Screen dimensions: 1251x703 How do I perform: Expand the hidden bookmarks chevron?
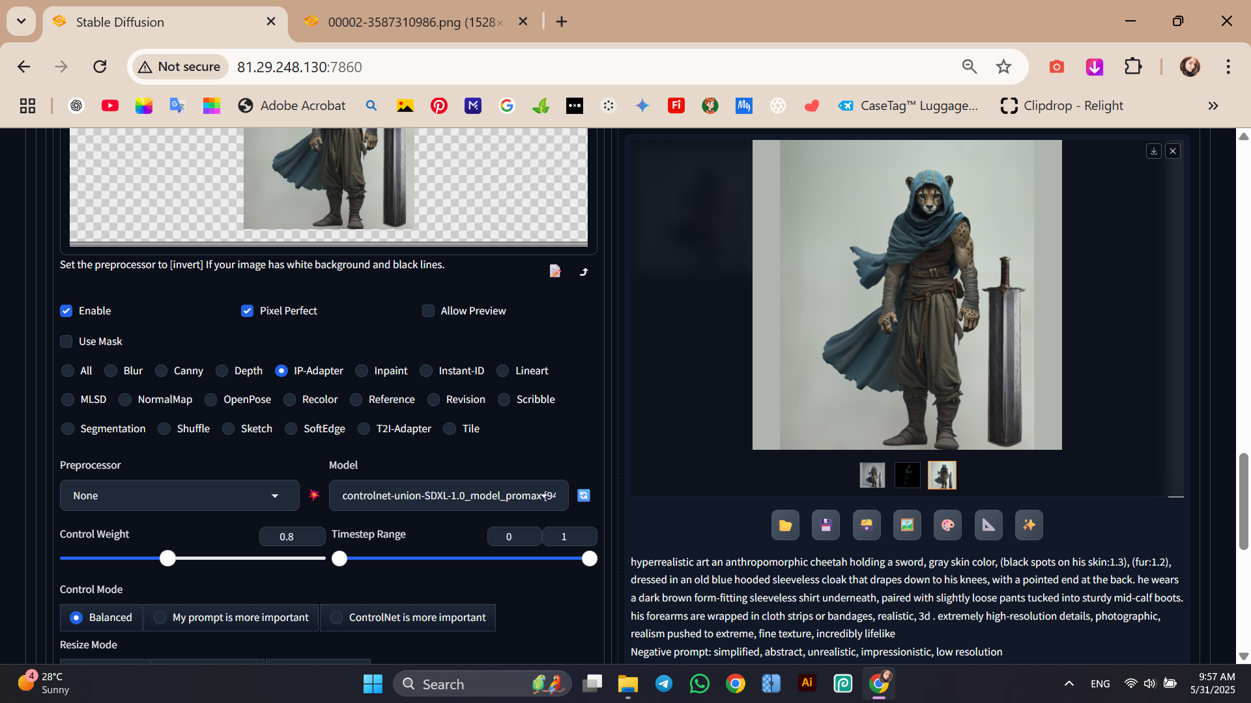pos(1213,106)
